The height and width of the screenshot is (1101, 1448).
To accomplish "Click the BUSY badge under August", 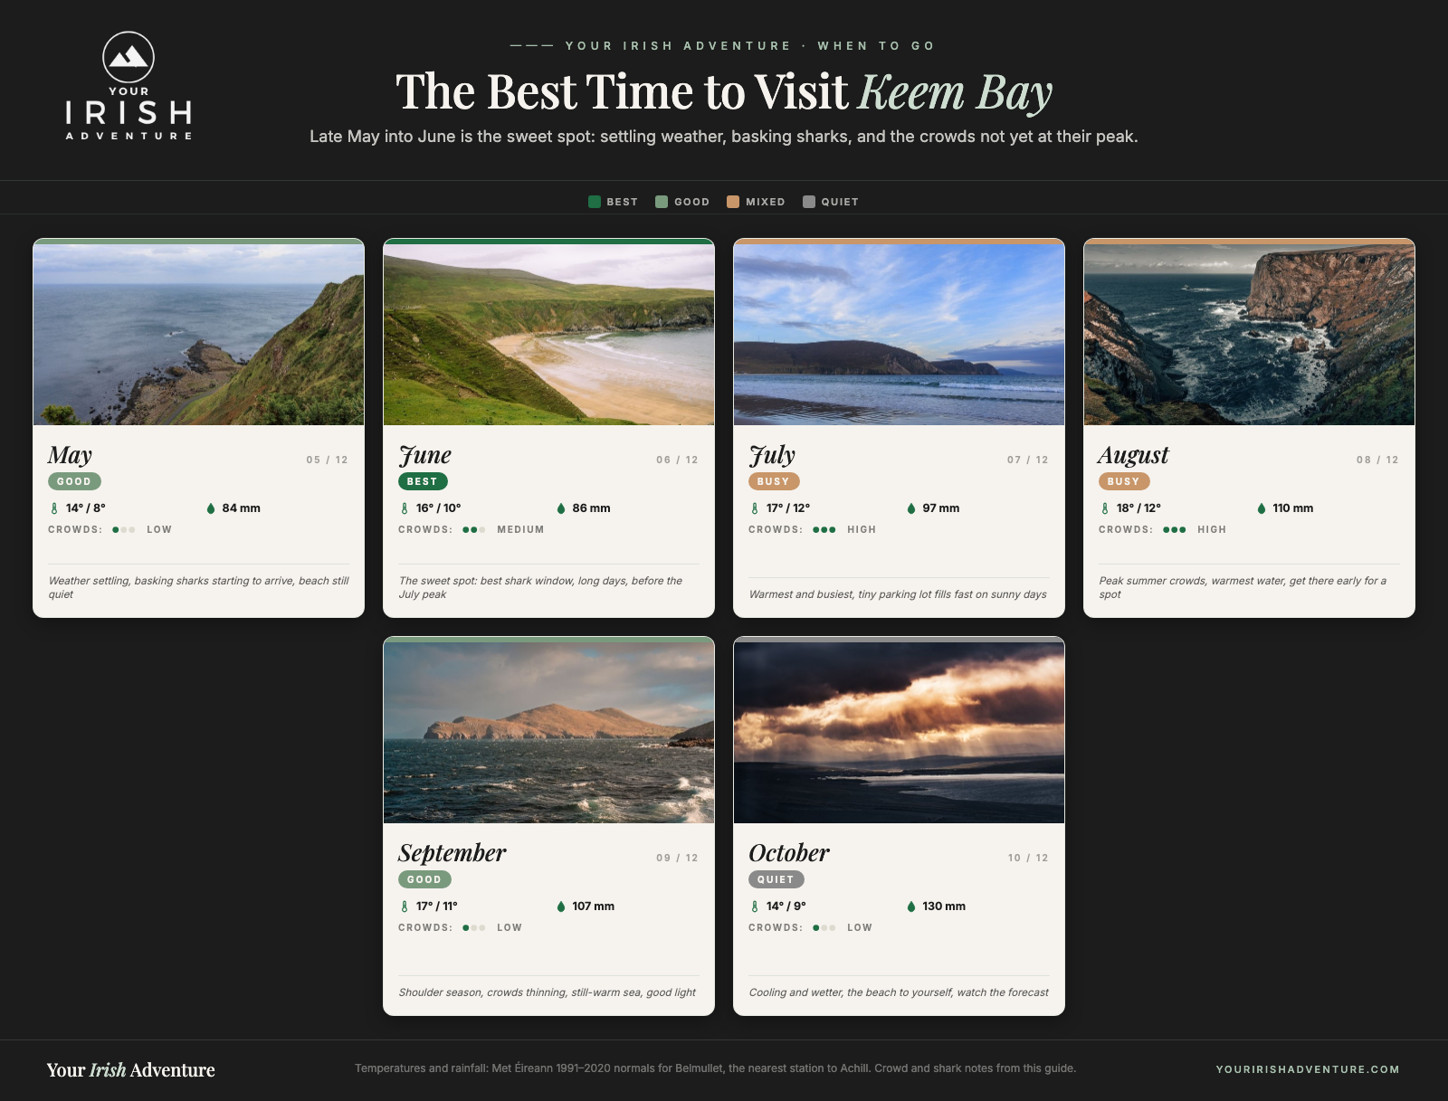I will click(x=1124, y=481).
